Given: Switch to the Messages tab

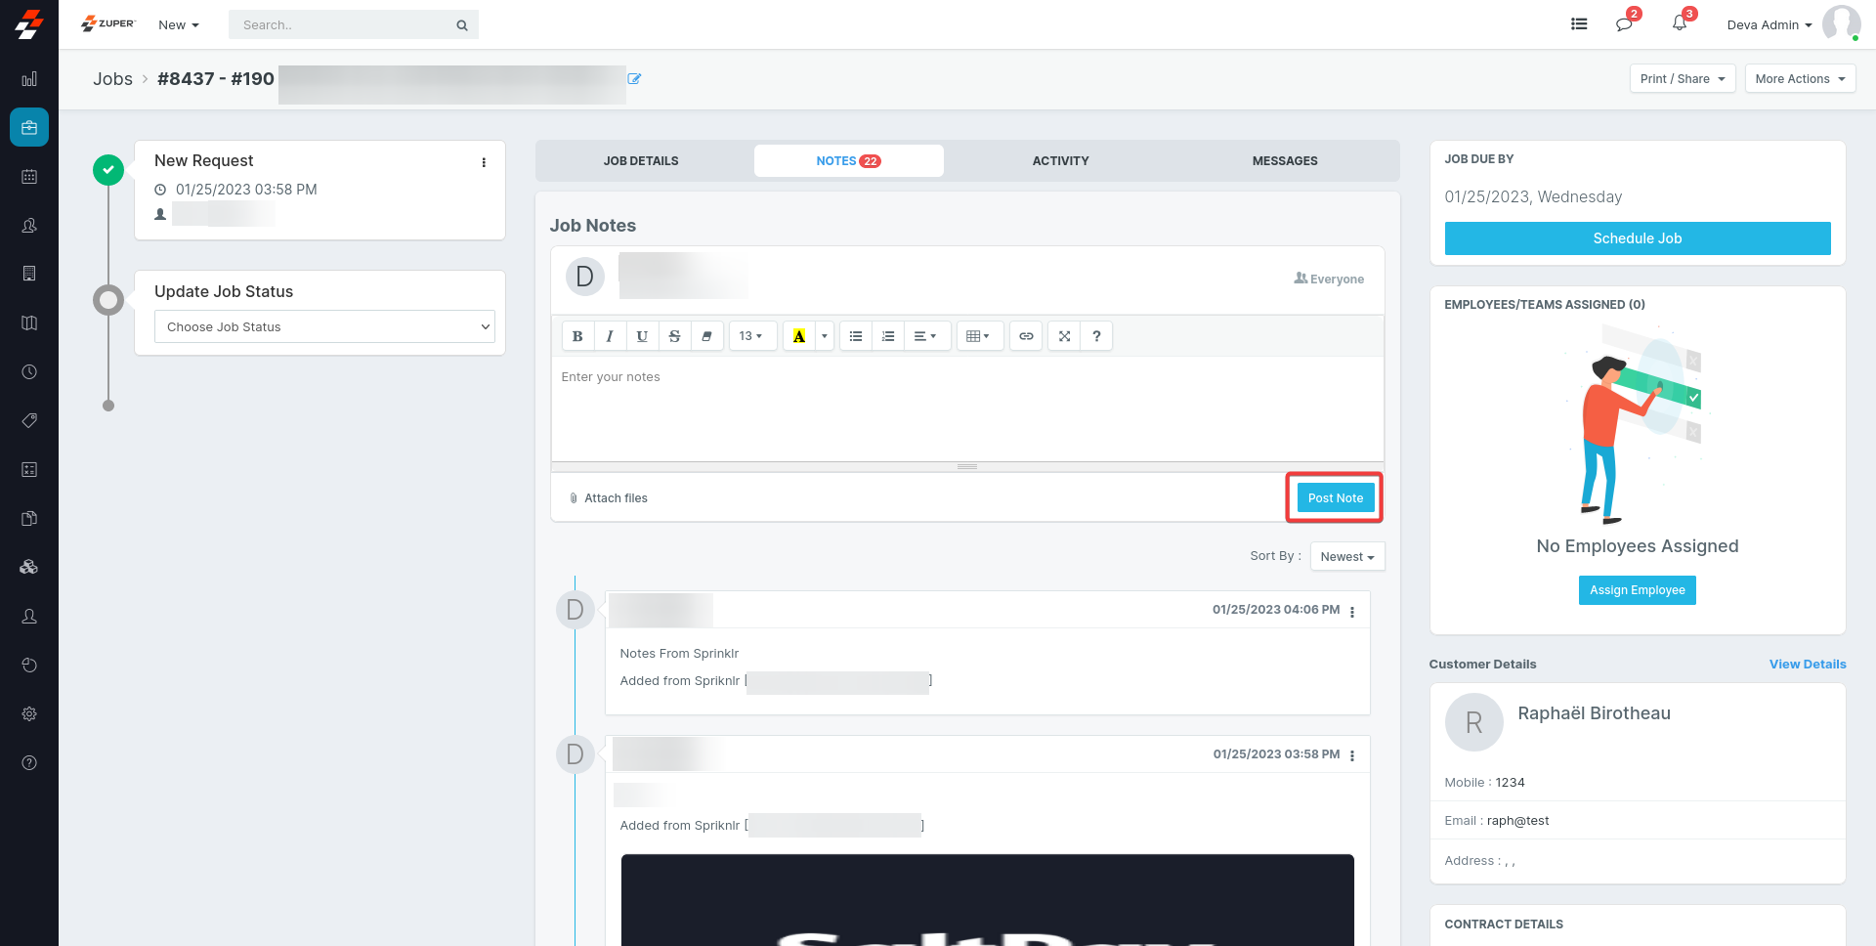Looking at the screenshot, I should tap(1285, 161).
